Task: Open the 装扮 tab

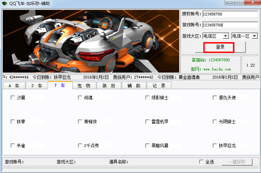Action: coord(109,86)
